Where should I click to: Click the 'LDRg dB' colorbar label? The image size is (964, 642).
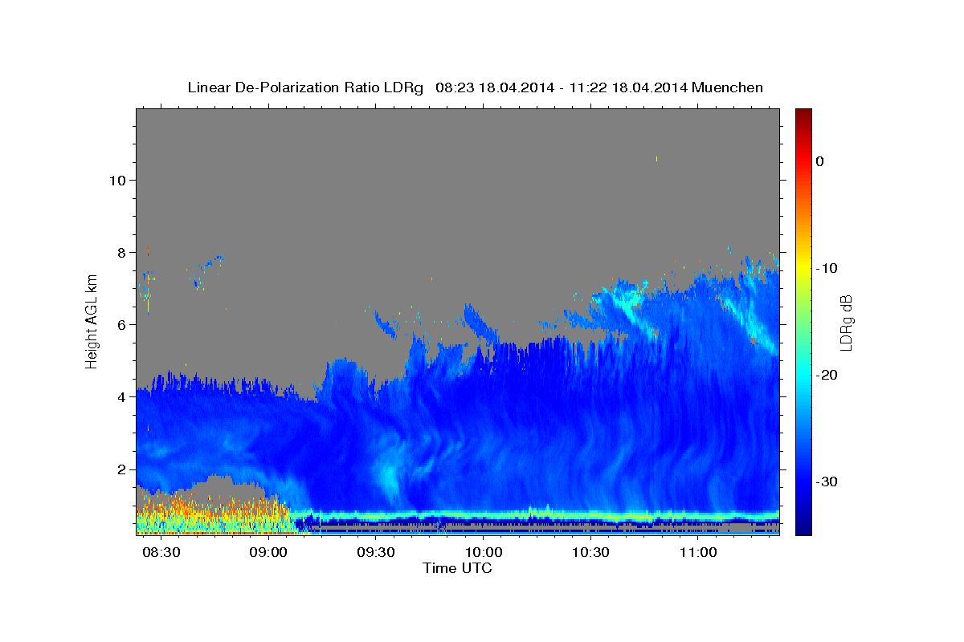845,323
